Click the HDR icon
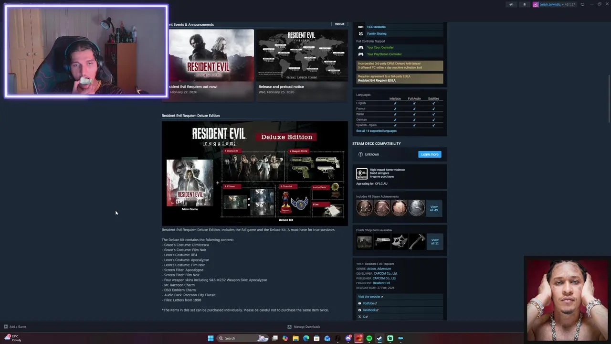 [x=360, y=27]
